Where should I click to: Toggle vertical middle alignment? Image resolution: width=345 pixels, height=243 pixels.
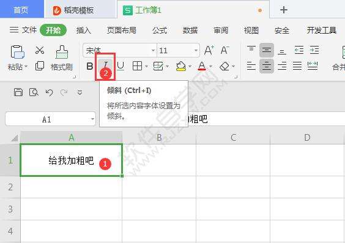pos(267,50)
